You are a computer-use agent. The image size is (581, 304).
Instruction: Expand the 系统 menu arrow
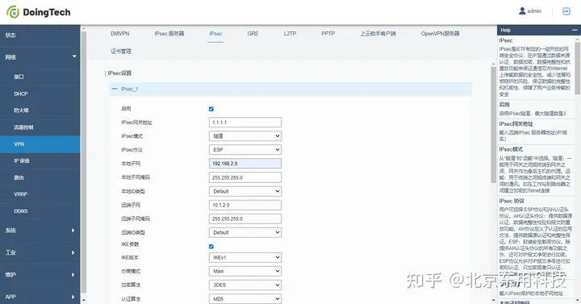coord(73,231)
